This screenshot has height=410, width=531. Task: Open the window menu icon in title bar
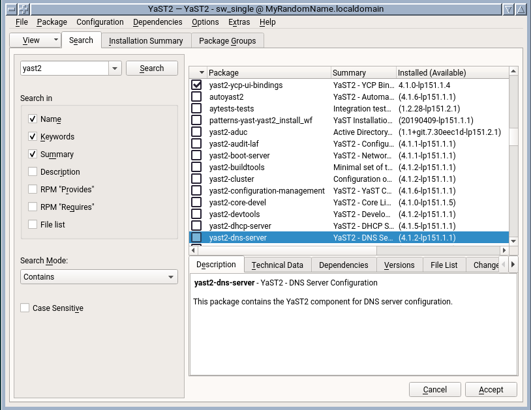pos(11,9)
